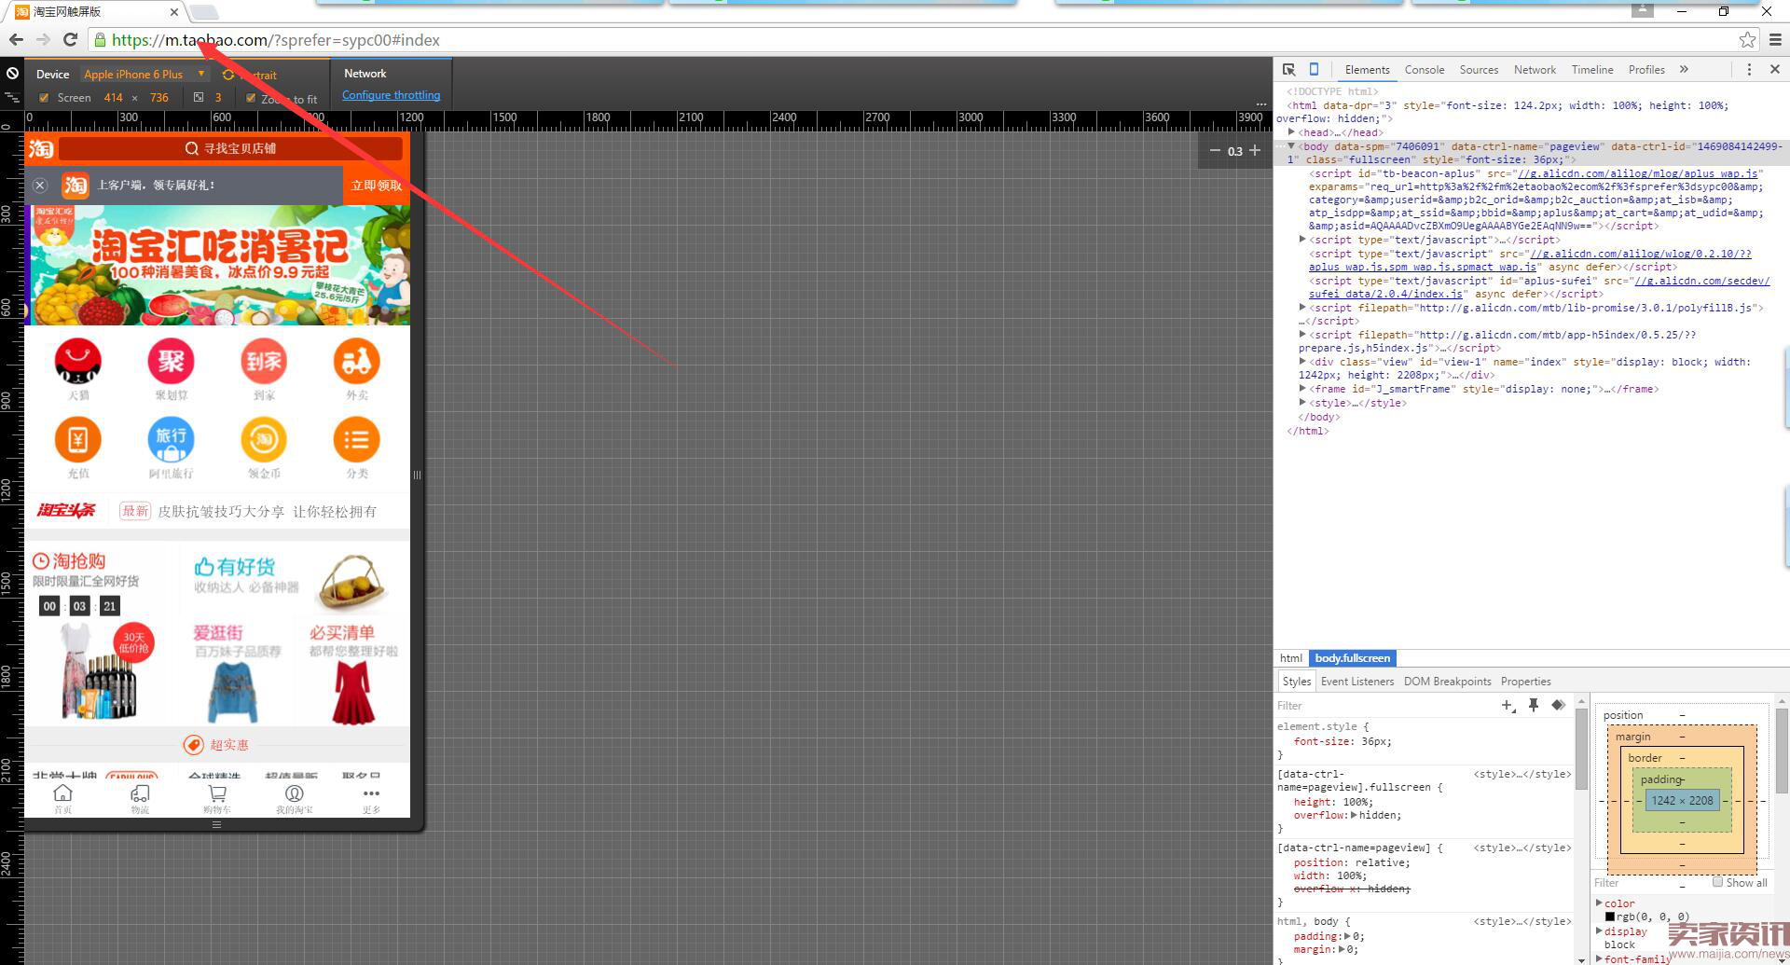Tap the blue 旅行 travel icon
The height and width of the screenshot is (965, 1790).
171,439
